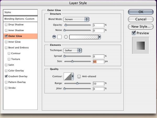Enable the Anti-aliased checkbox
This screenshot has width=157, height=118.
[x=79, y=76]
